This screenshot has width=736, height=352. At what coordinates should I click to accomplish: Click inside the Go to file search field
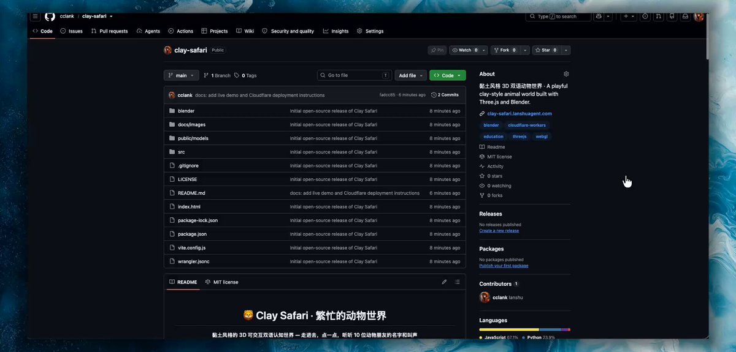pyautogui.click(x=355, y=75)
